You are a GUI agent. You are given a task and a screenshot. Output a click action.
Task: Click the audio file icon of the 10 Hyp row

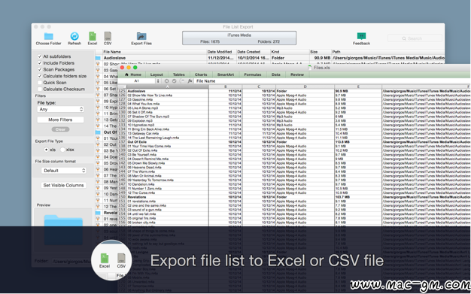[x=98, y=108]
